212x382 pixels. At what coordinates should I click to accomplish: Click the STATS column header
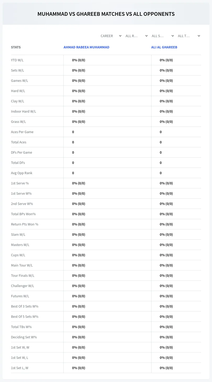pyautogui.click(x=16, y=47)
